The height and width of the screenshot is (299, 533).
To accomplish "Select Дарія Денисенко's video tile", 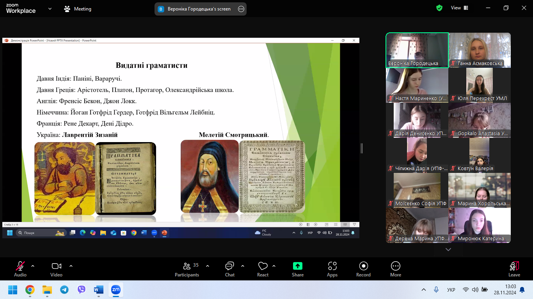I will coord(417,120).
